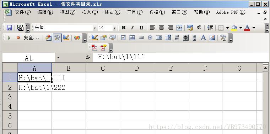Select the List Box control icon
The image size is (270, 134).
[159, 38]
